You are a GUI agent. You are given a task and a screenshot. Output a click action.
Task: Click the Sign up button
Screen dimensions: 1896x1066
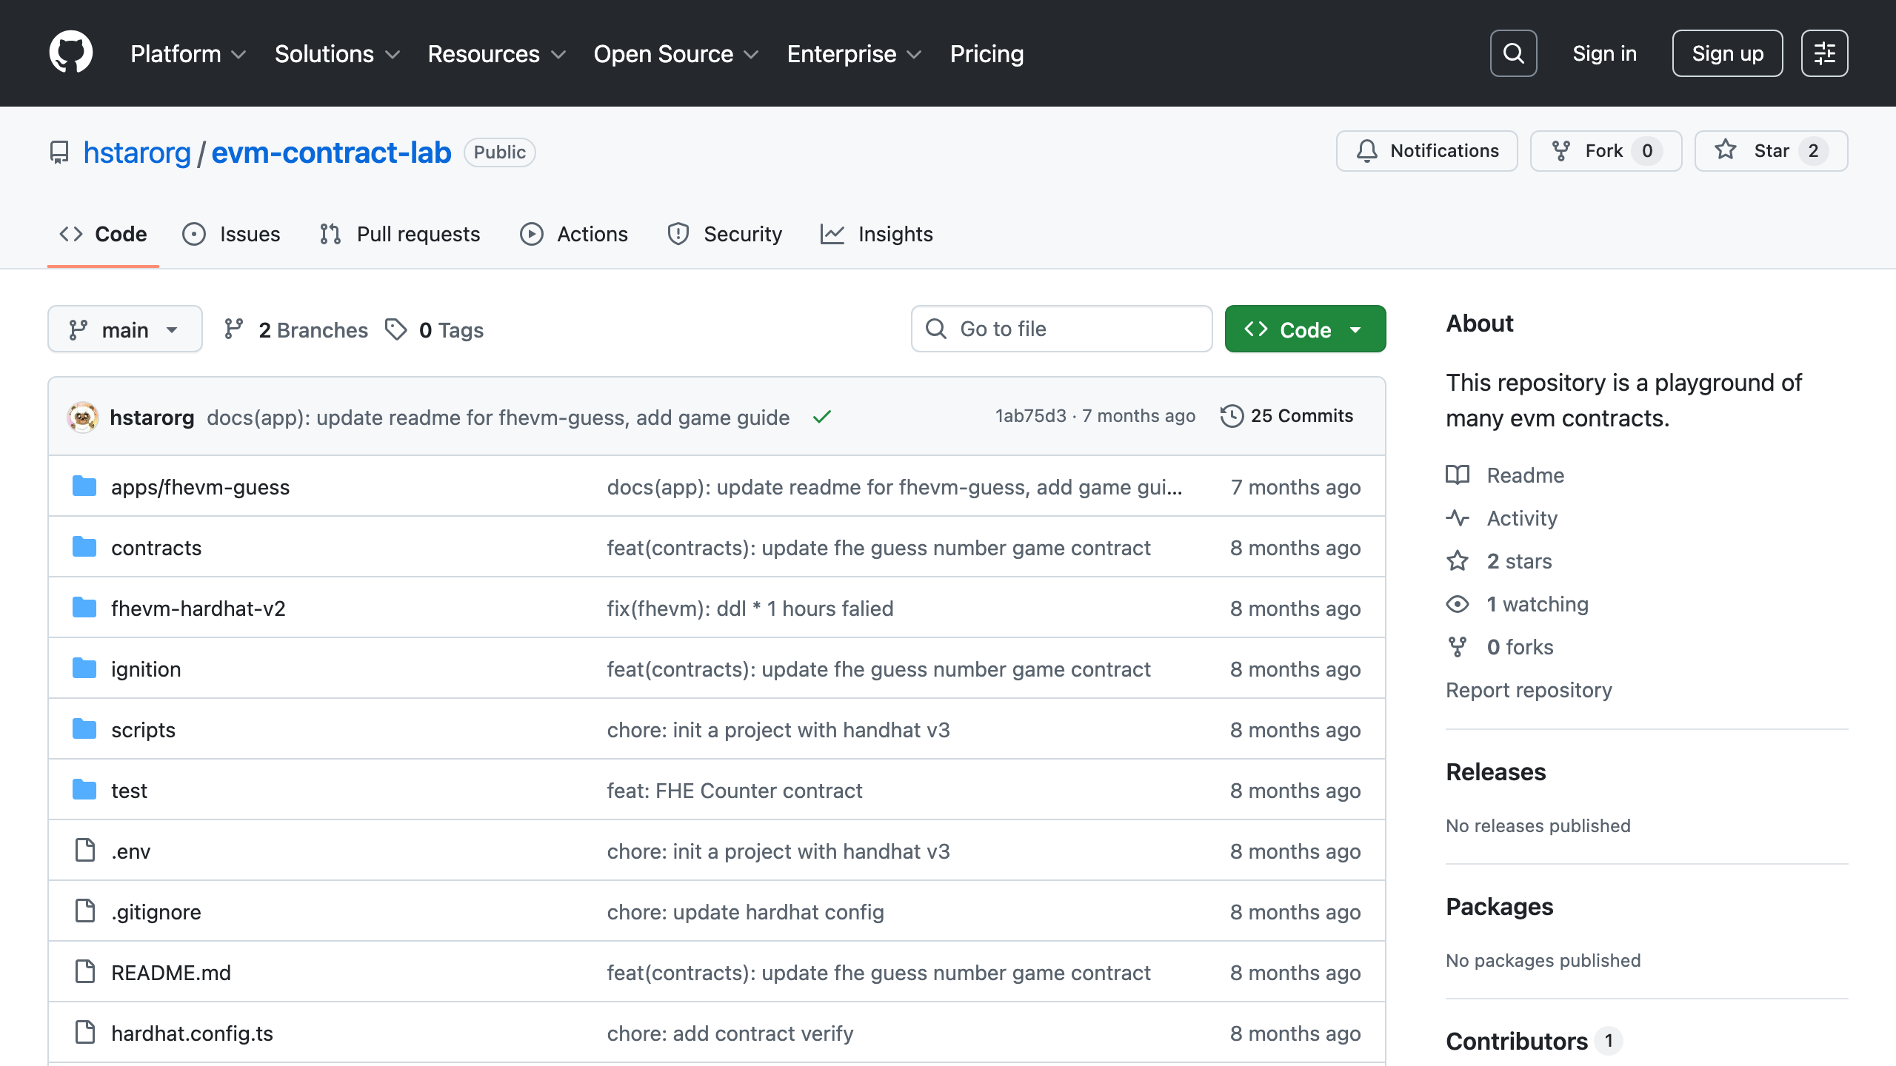pyautogui.click(x=1726, y=53)
